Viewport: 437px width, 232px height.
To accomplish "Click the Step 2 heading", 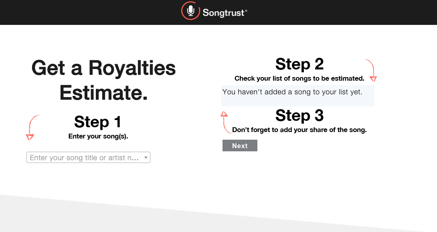I will pyautogui.click(x=299, y=64).
